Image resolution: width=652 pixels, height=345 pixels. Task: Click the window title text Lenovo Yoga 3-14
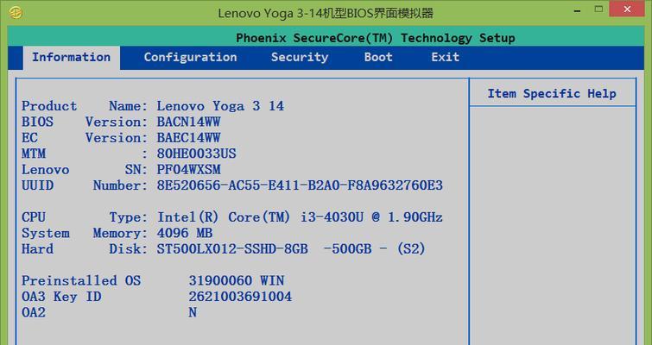(326, 13)
